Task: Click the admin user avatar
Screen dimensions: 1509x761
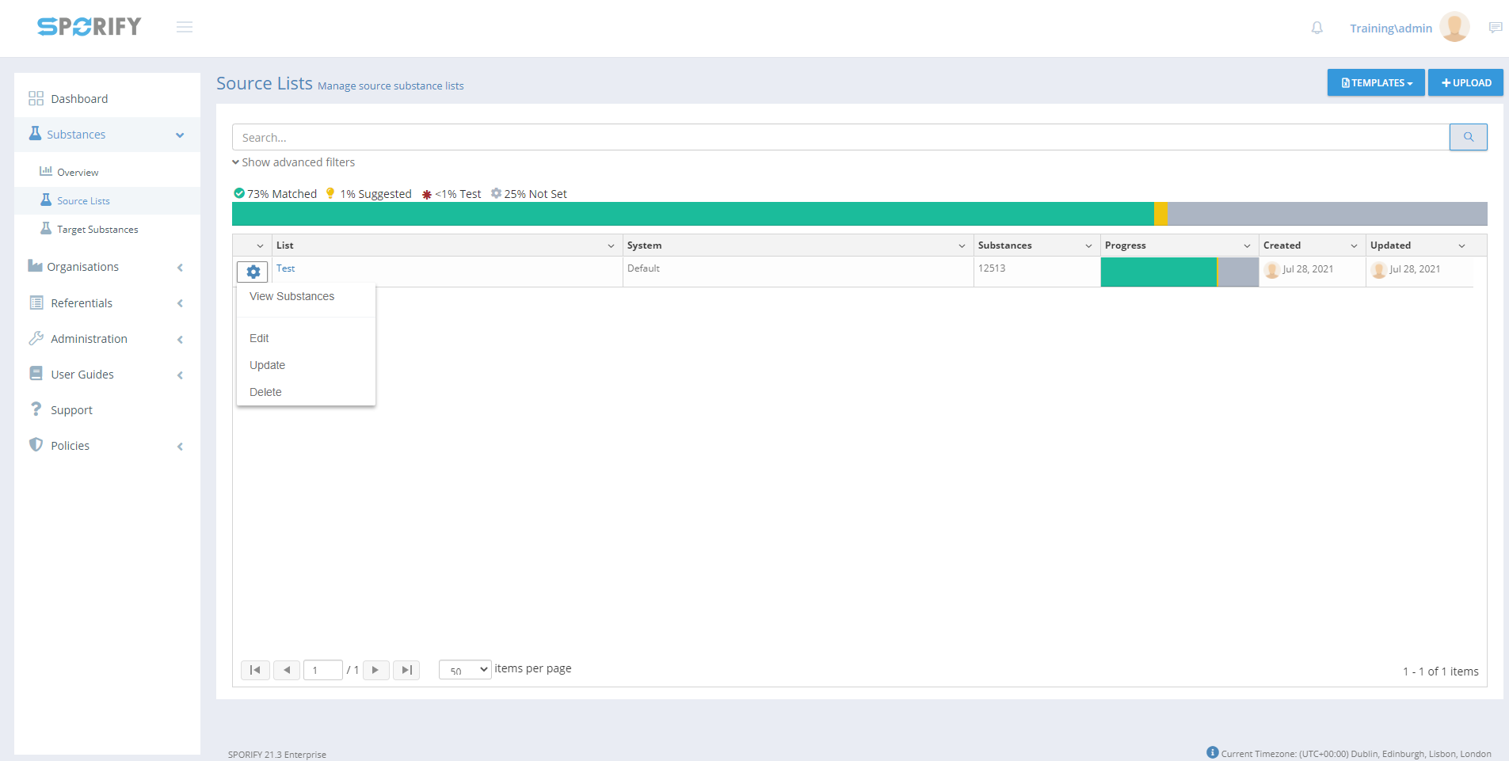Action: click(1454, 28)
